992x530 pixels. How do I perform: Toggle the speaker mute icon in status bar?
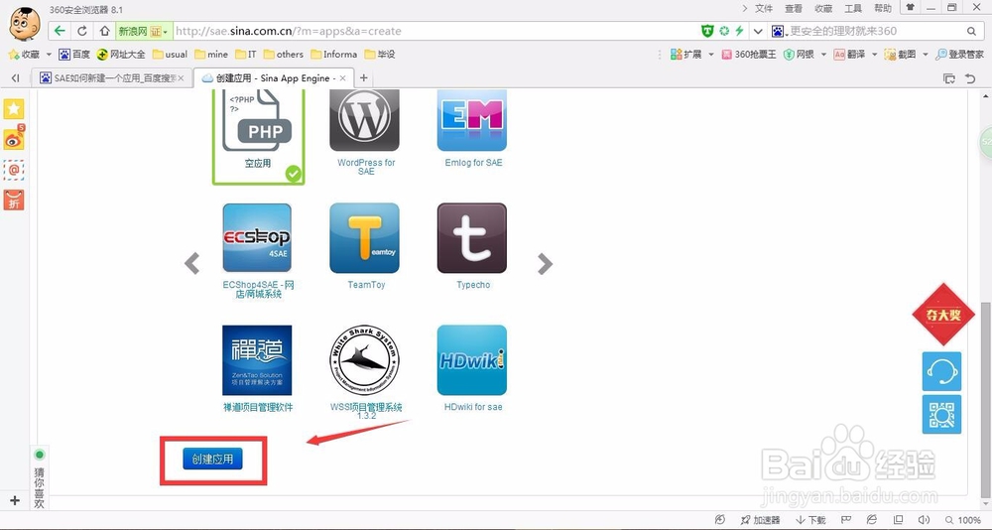point(923,520)
